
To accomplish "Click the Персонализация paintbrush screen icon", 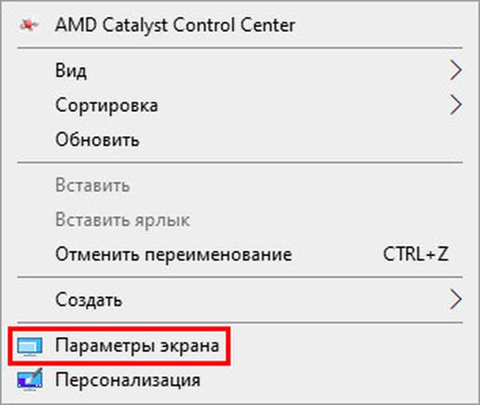I will coord(27,379).
